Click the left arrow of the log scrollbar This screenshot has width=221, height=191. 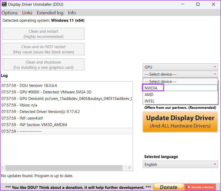coord(2,168)
